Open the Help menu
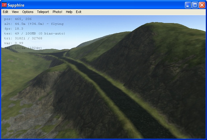The image size is (207, 140). click(x=69, y=12)
